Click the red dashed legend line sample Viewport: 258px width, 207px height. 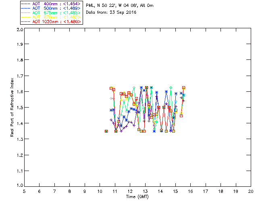[26, 21]
